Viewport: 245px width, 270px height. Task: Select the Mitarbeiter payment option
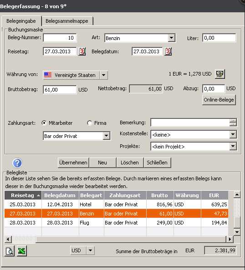click(x=44, y=123)
